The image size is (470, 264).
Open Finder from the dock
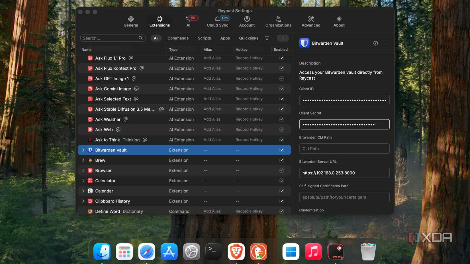click(102, 252)
